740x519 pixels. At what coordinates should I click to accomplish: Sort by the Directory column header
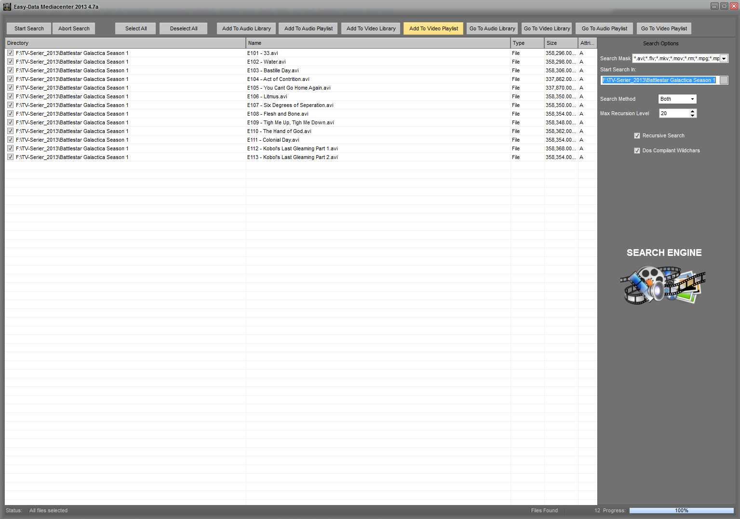pyautogui.click(x=125, y=43)
